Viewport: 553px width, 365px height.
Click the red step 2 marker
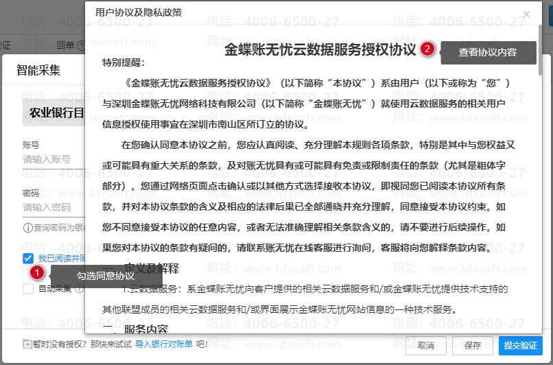coord(428,49)
